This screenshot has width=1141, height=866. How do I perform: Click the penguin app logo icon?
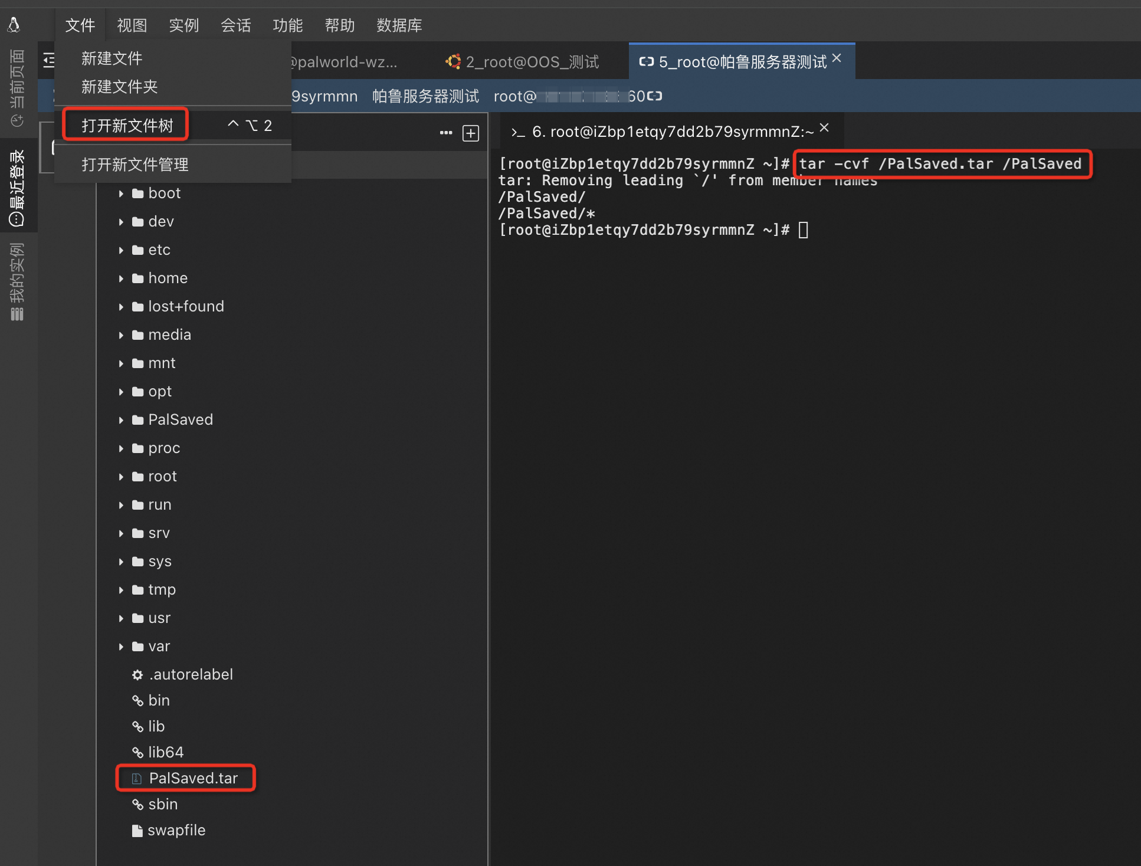click(14, 25)
